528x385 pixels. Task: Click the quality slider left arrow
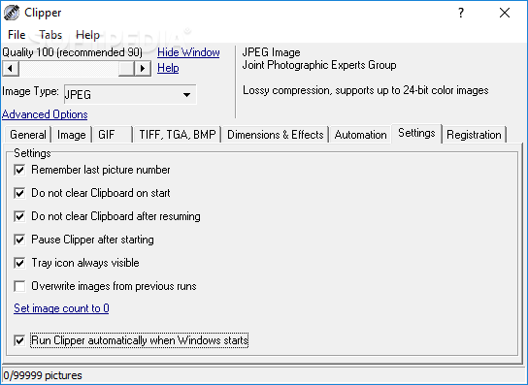[11, 68]
